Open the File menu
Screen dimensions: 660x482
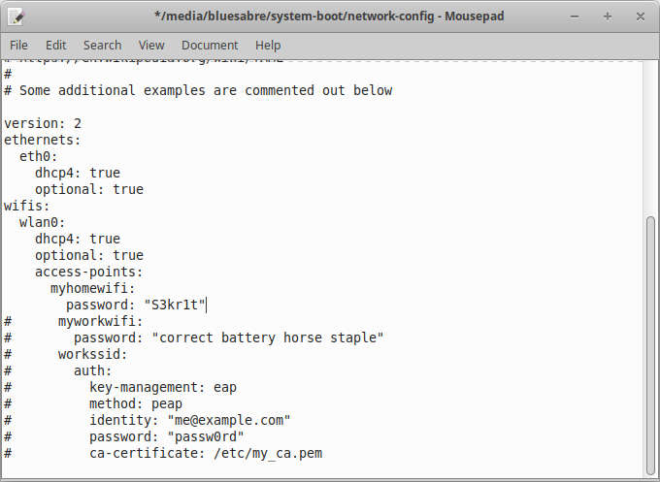(x=18, y=45)
